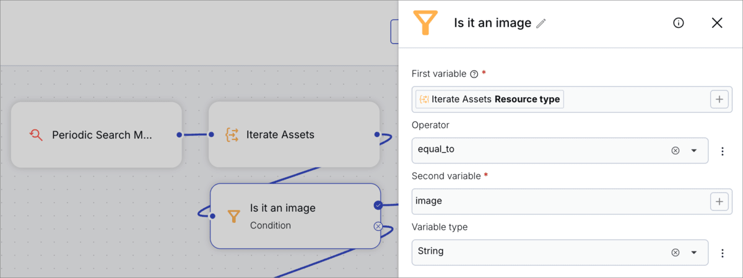Image resolution: width=743 pixels, height=278 pixels.
Task: Clear the equal_to operator selection
Action: [x=676, y=150]
